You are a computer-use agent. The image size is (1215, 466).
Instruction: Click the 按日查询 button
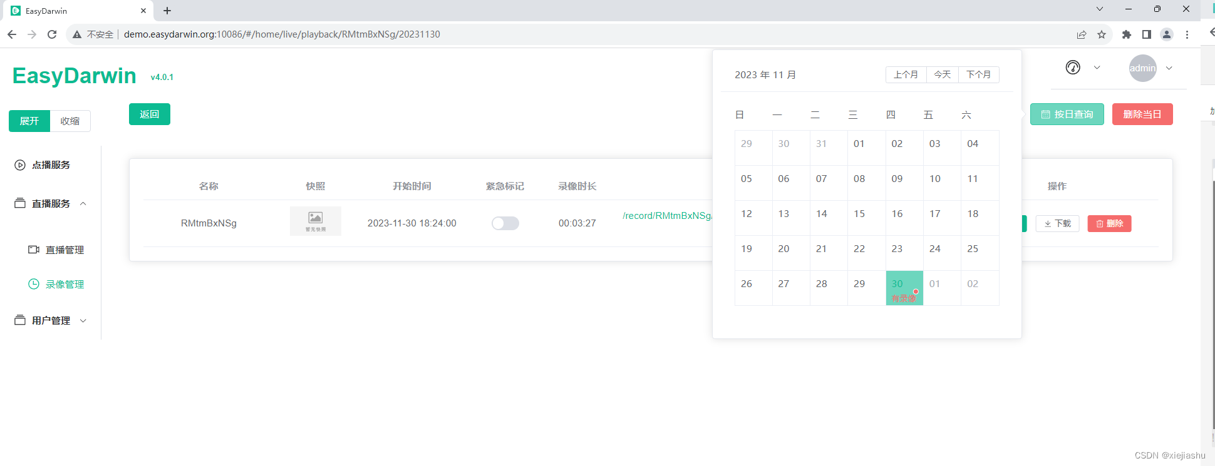tap(1067, 114)
